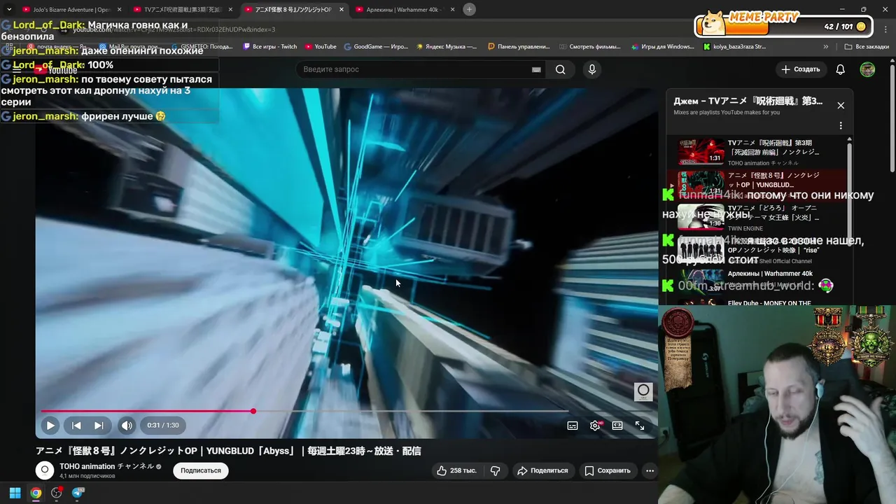Switch the player to theater mode

click(617, 425)
